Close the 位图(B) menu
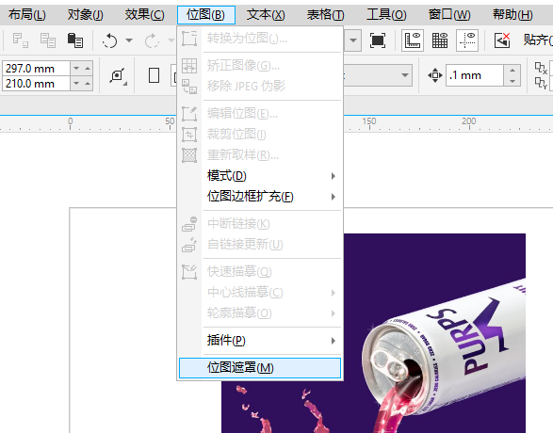The width and height of the screenshot is (553, 433). click(x=206, y=15)
